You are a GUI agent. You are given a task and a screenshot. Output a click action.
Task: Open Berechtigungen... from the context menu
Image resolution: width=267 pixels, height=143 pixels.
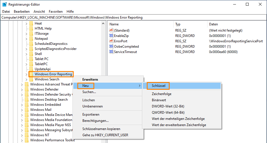coord(108,121)
